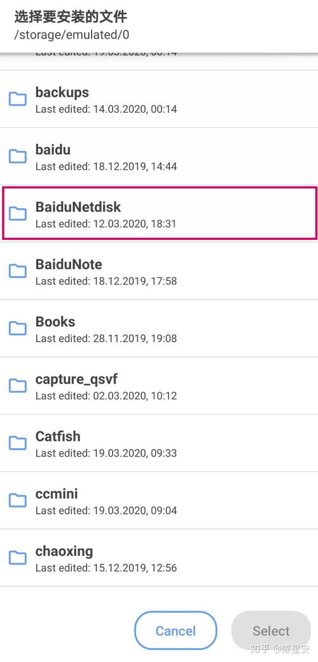The image size is (318, 662).
Task: Click the /storage/emulated/0 path text
Action: pos(72,34)
